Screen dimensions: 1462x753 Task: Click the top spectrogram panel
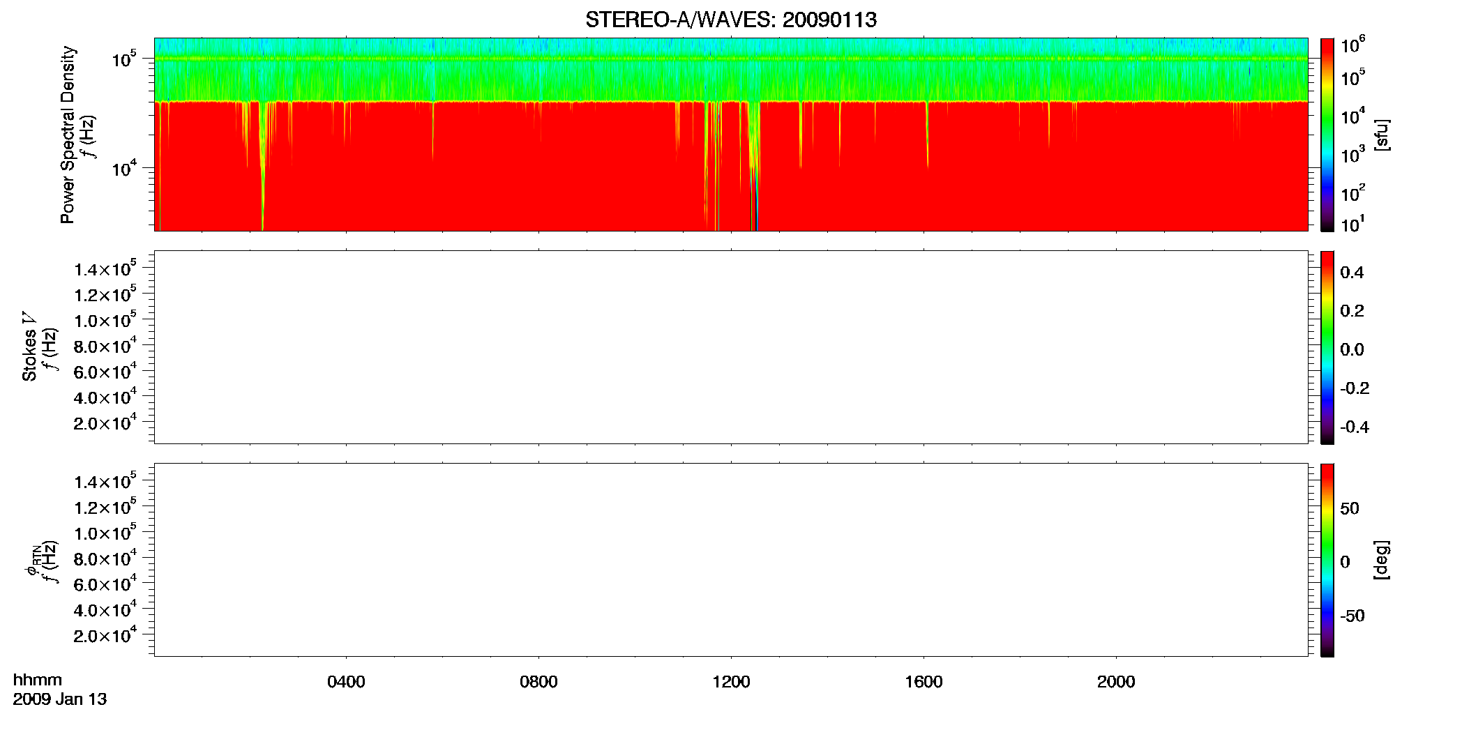pos(731,135)
